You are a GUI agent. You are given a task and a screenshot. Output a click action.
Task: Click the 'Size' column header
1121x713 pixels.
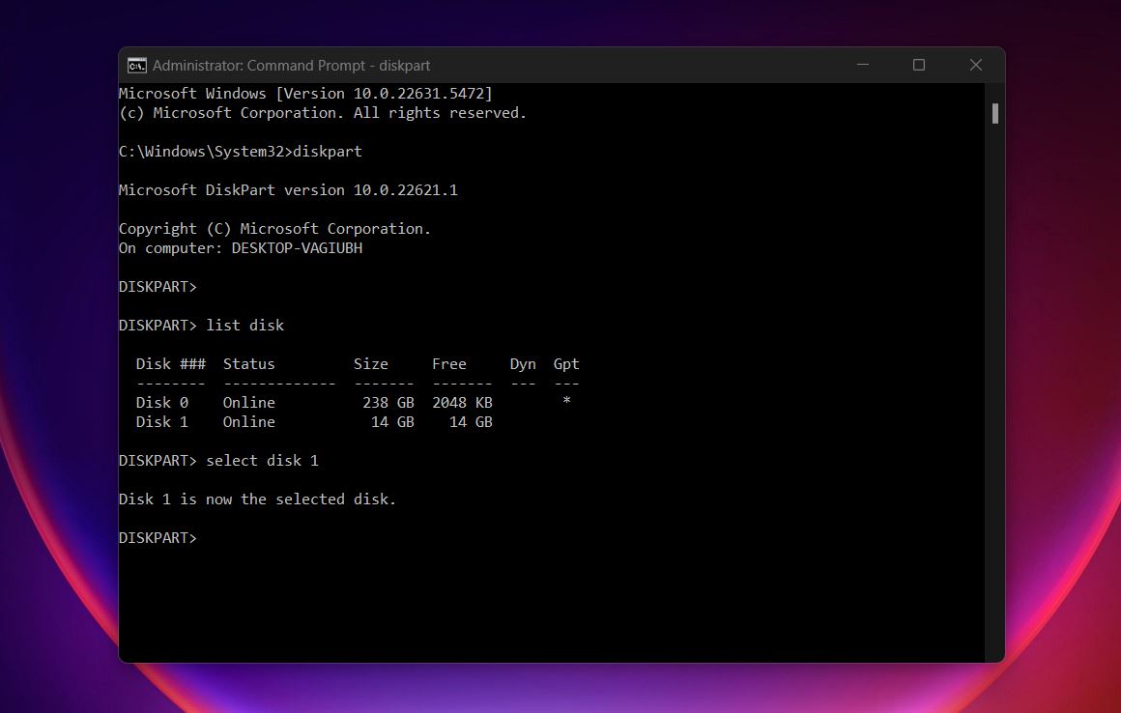pos(370,363)
